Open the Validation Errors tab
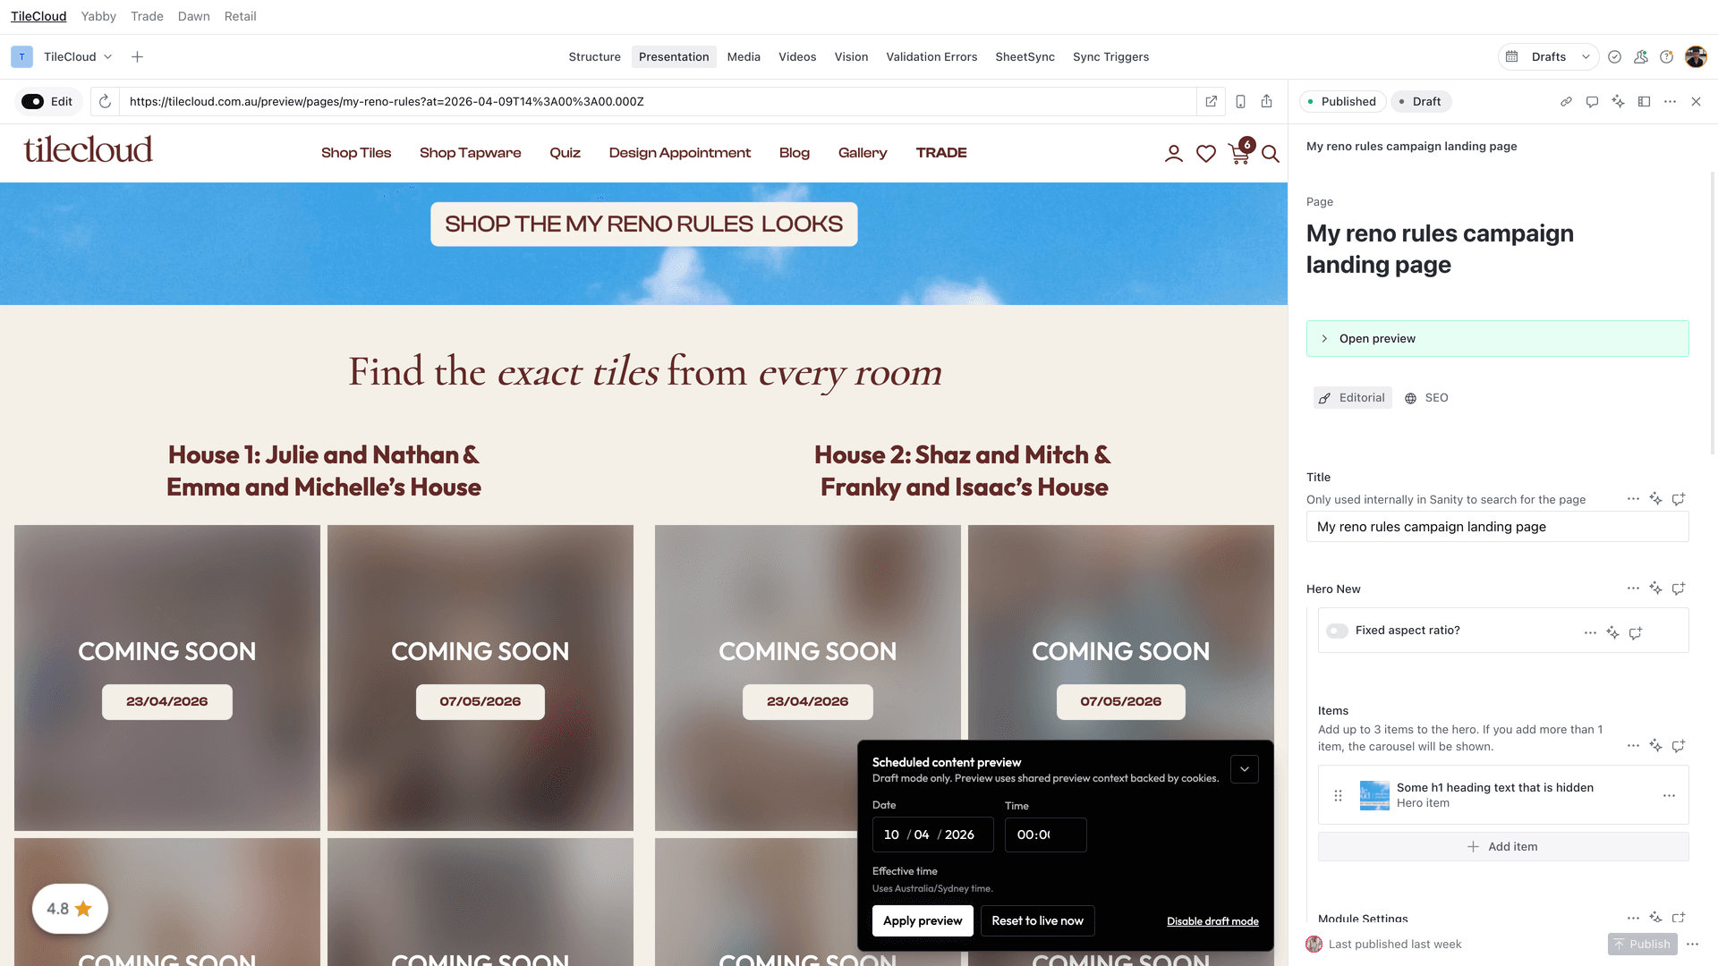This screenshot has height=966, width=1718. [x=931, y=57]
